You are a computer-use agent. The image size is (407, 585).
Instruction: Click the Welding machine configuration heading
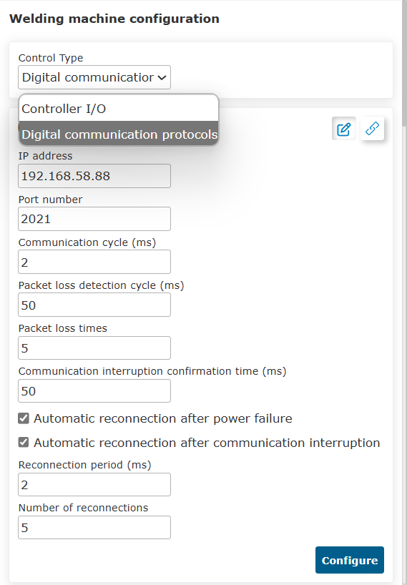click(x=114, y=19)
